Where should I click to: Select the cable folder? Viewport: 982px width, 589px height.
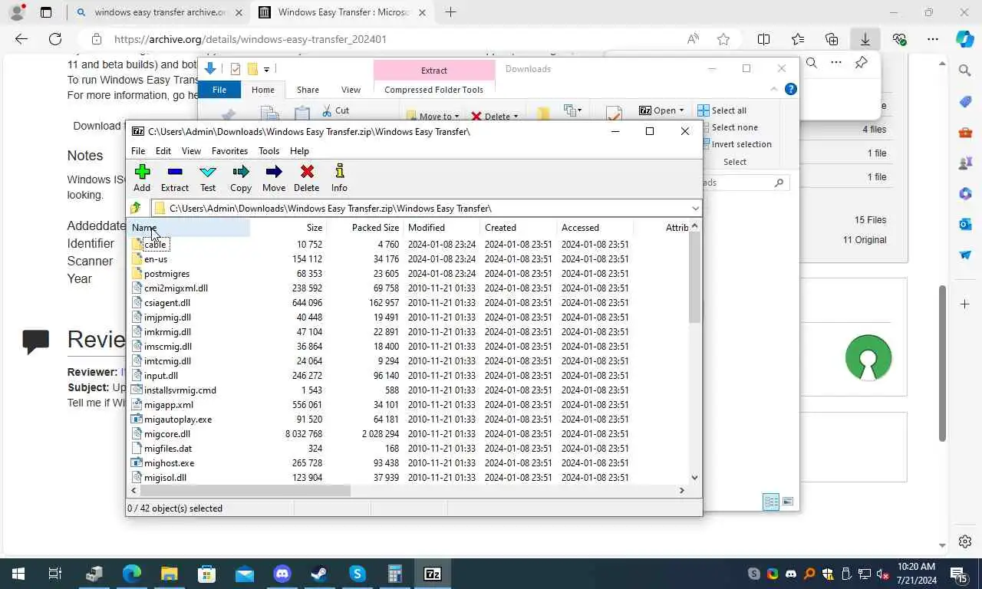[x=155, y=245]
